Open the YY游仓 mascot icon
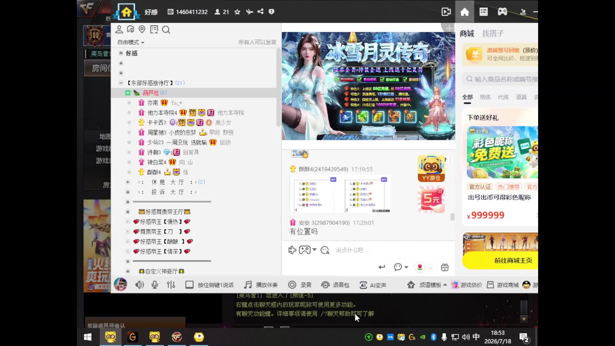615x346 pixels. (431, 169)
